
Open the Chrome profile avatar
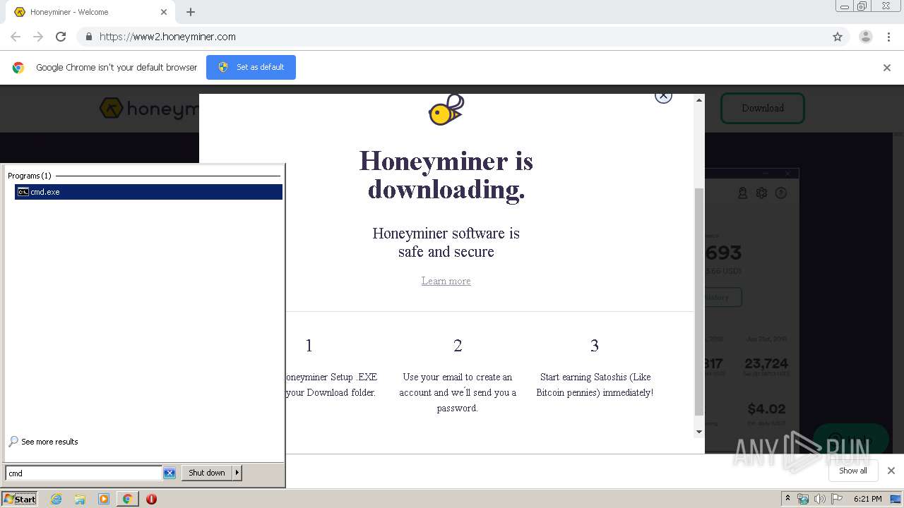tap(866, 37)
